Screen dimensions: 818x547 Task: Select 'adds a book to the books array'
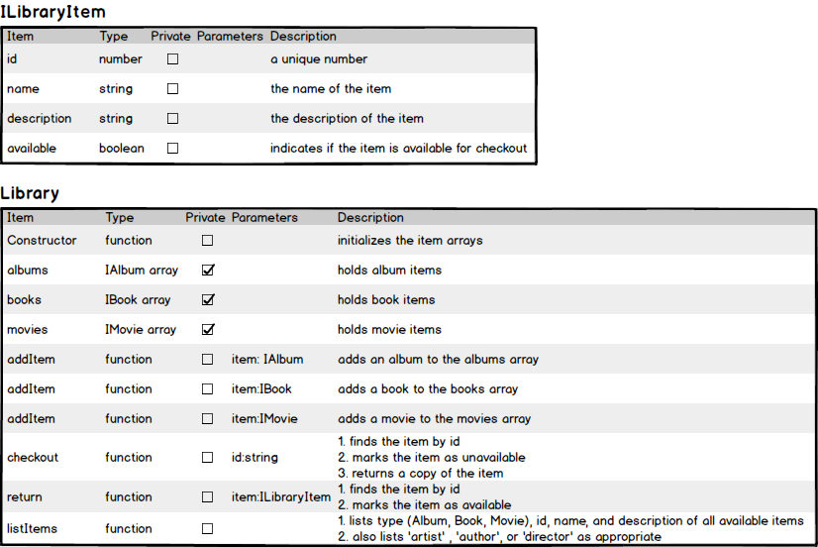tap(428, 388)
